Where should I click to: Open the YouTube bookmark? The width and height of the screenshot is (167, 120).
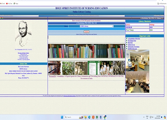coord(9,4)
